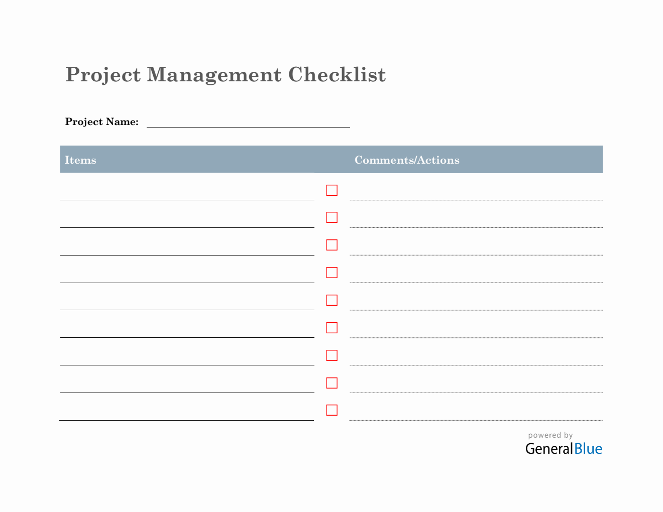
Task: Click the Items column header
Action: point(80,160)
